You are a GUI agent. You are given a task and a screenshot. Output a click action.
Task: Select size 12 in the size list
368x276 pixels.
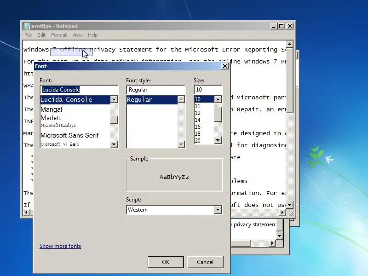204,113
